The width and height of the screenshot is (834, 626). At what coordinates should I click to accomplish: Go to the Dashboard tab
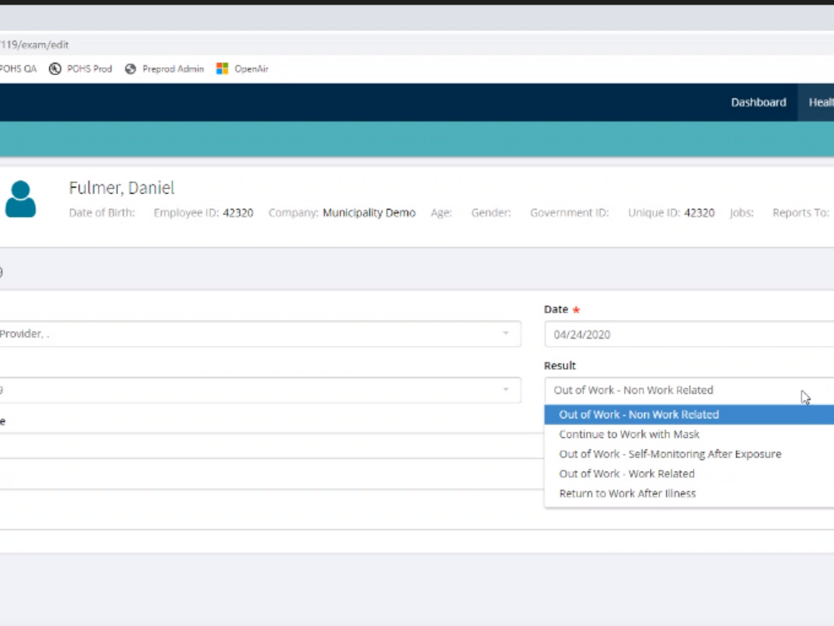click(758, 102)
